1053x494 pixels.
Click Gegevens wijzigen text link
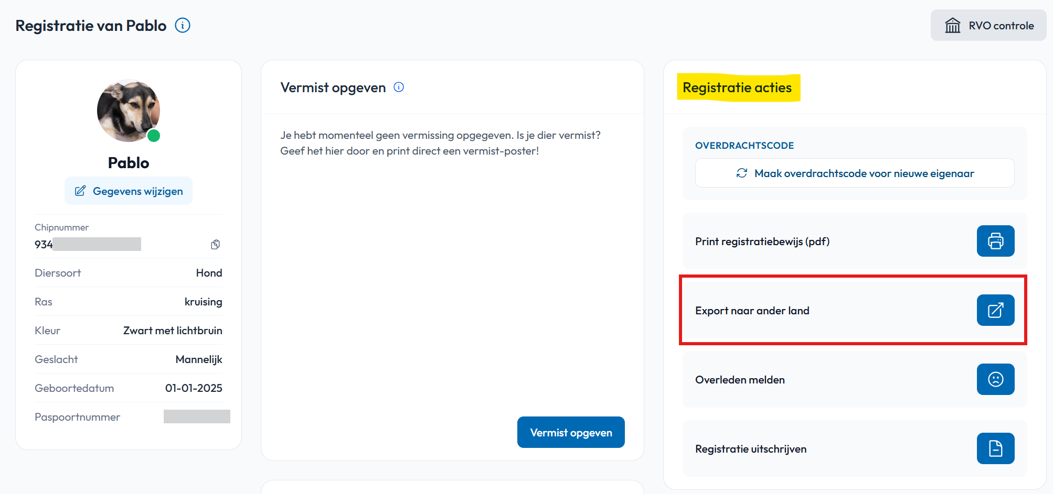pos(138,191)
